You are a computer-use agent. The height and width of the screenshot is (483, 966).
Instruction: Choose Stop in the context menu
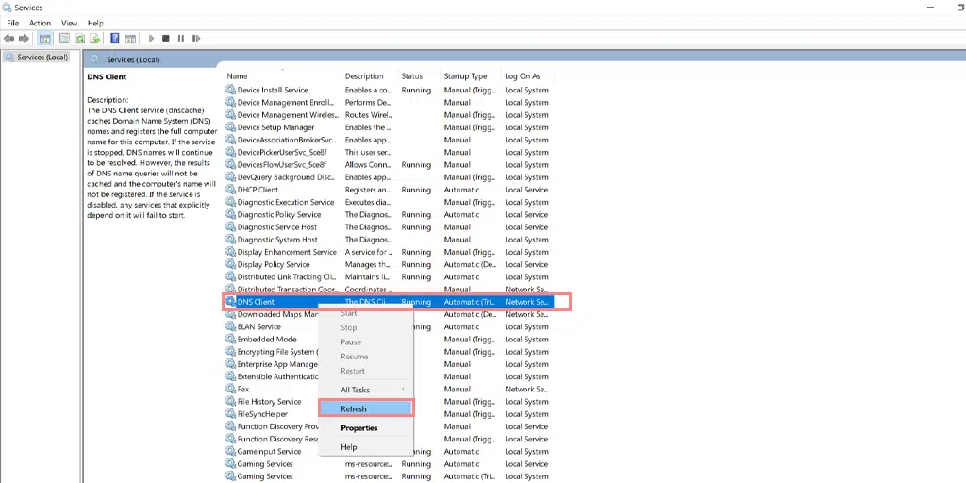pos(366,327)
